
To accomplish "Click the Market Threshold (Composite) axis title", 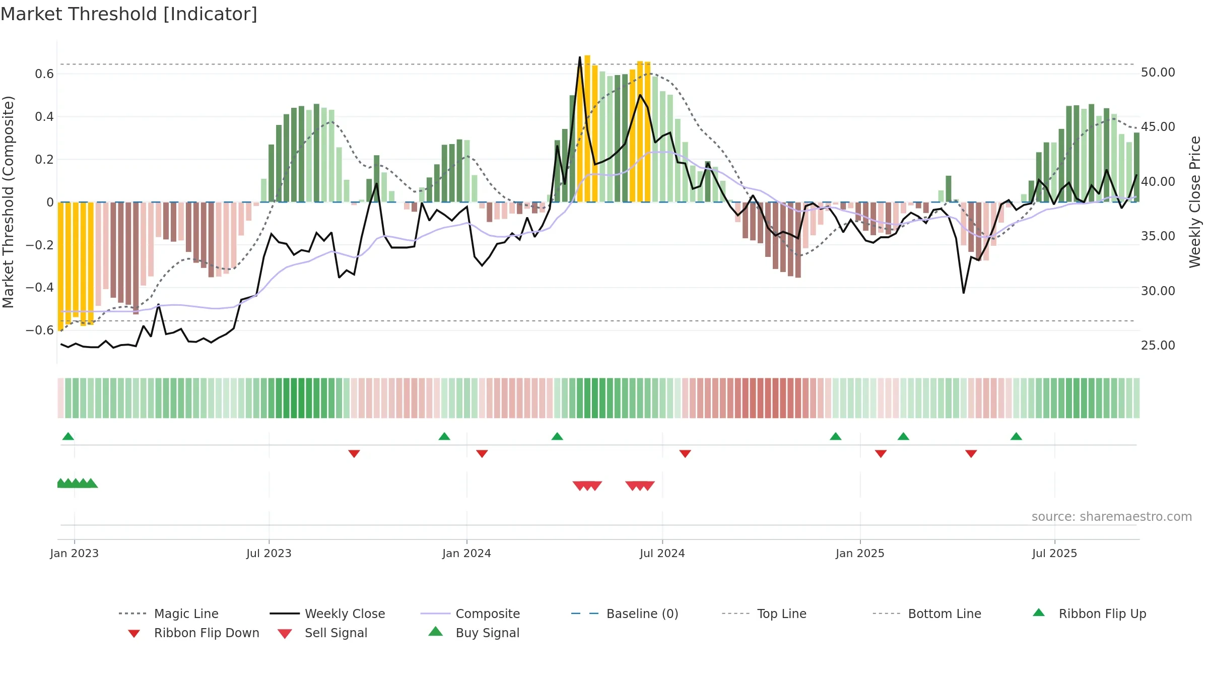I will tap(8, 202).
